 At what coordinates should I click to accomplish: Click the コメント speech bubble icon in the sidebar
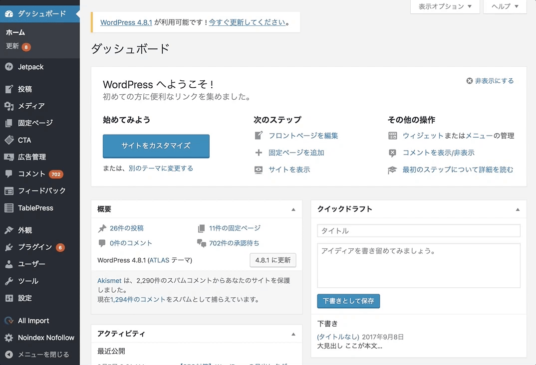pyautogui.click(x=9, y=174)
